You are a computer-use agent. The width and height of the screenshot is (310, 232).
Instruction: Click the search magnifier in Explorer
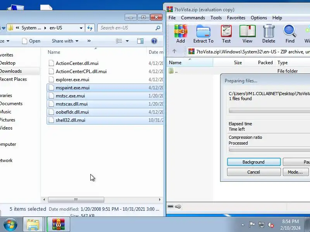coord(158,28)
